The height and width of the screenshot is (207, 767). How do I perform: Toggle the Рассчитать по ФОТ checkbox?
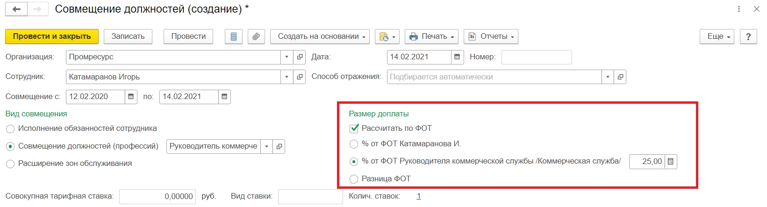(x=354, y=128)
